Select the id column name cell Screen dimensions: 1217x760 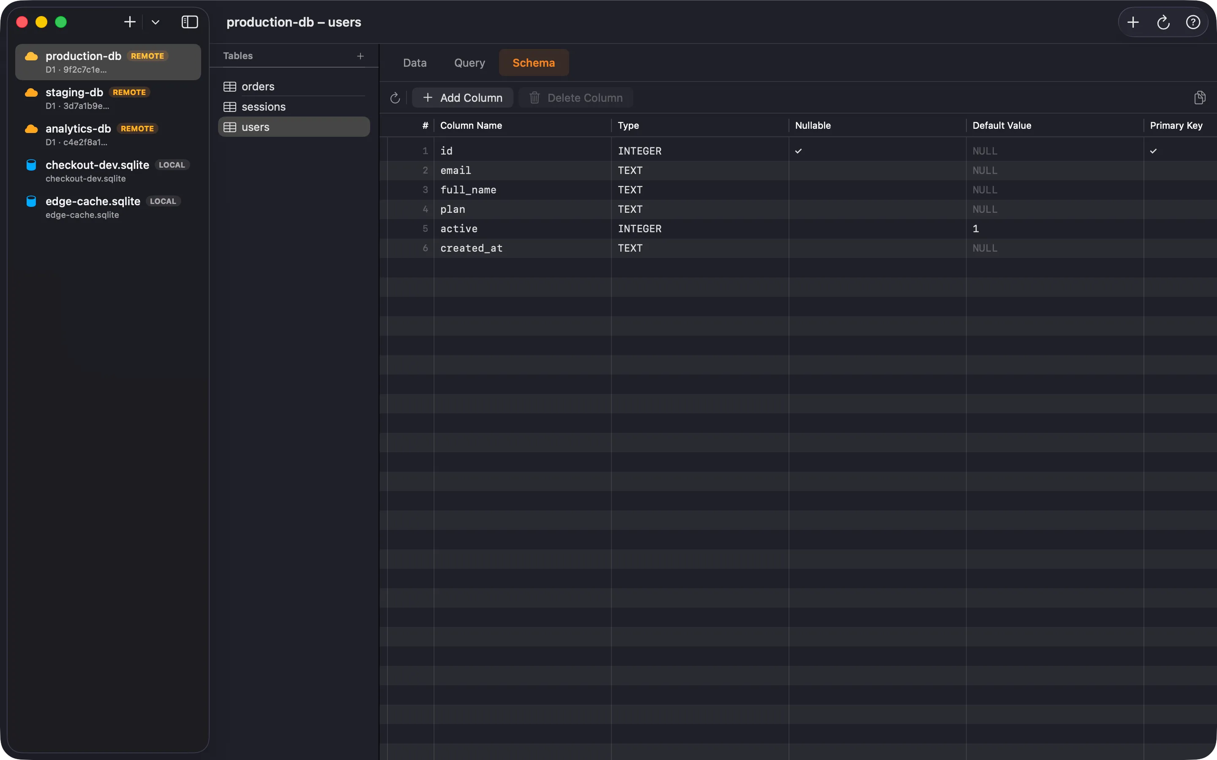click(x=522, y=151)
